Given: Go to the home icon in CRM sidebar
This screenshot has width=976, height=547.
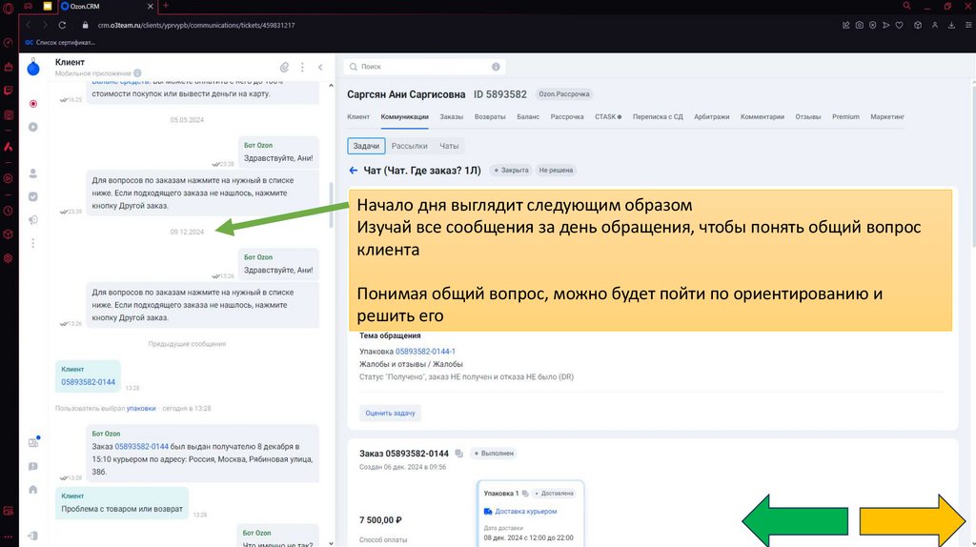Looking at the screenshot, I should [33, 490].
